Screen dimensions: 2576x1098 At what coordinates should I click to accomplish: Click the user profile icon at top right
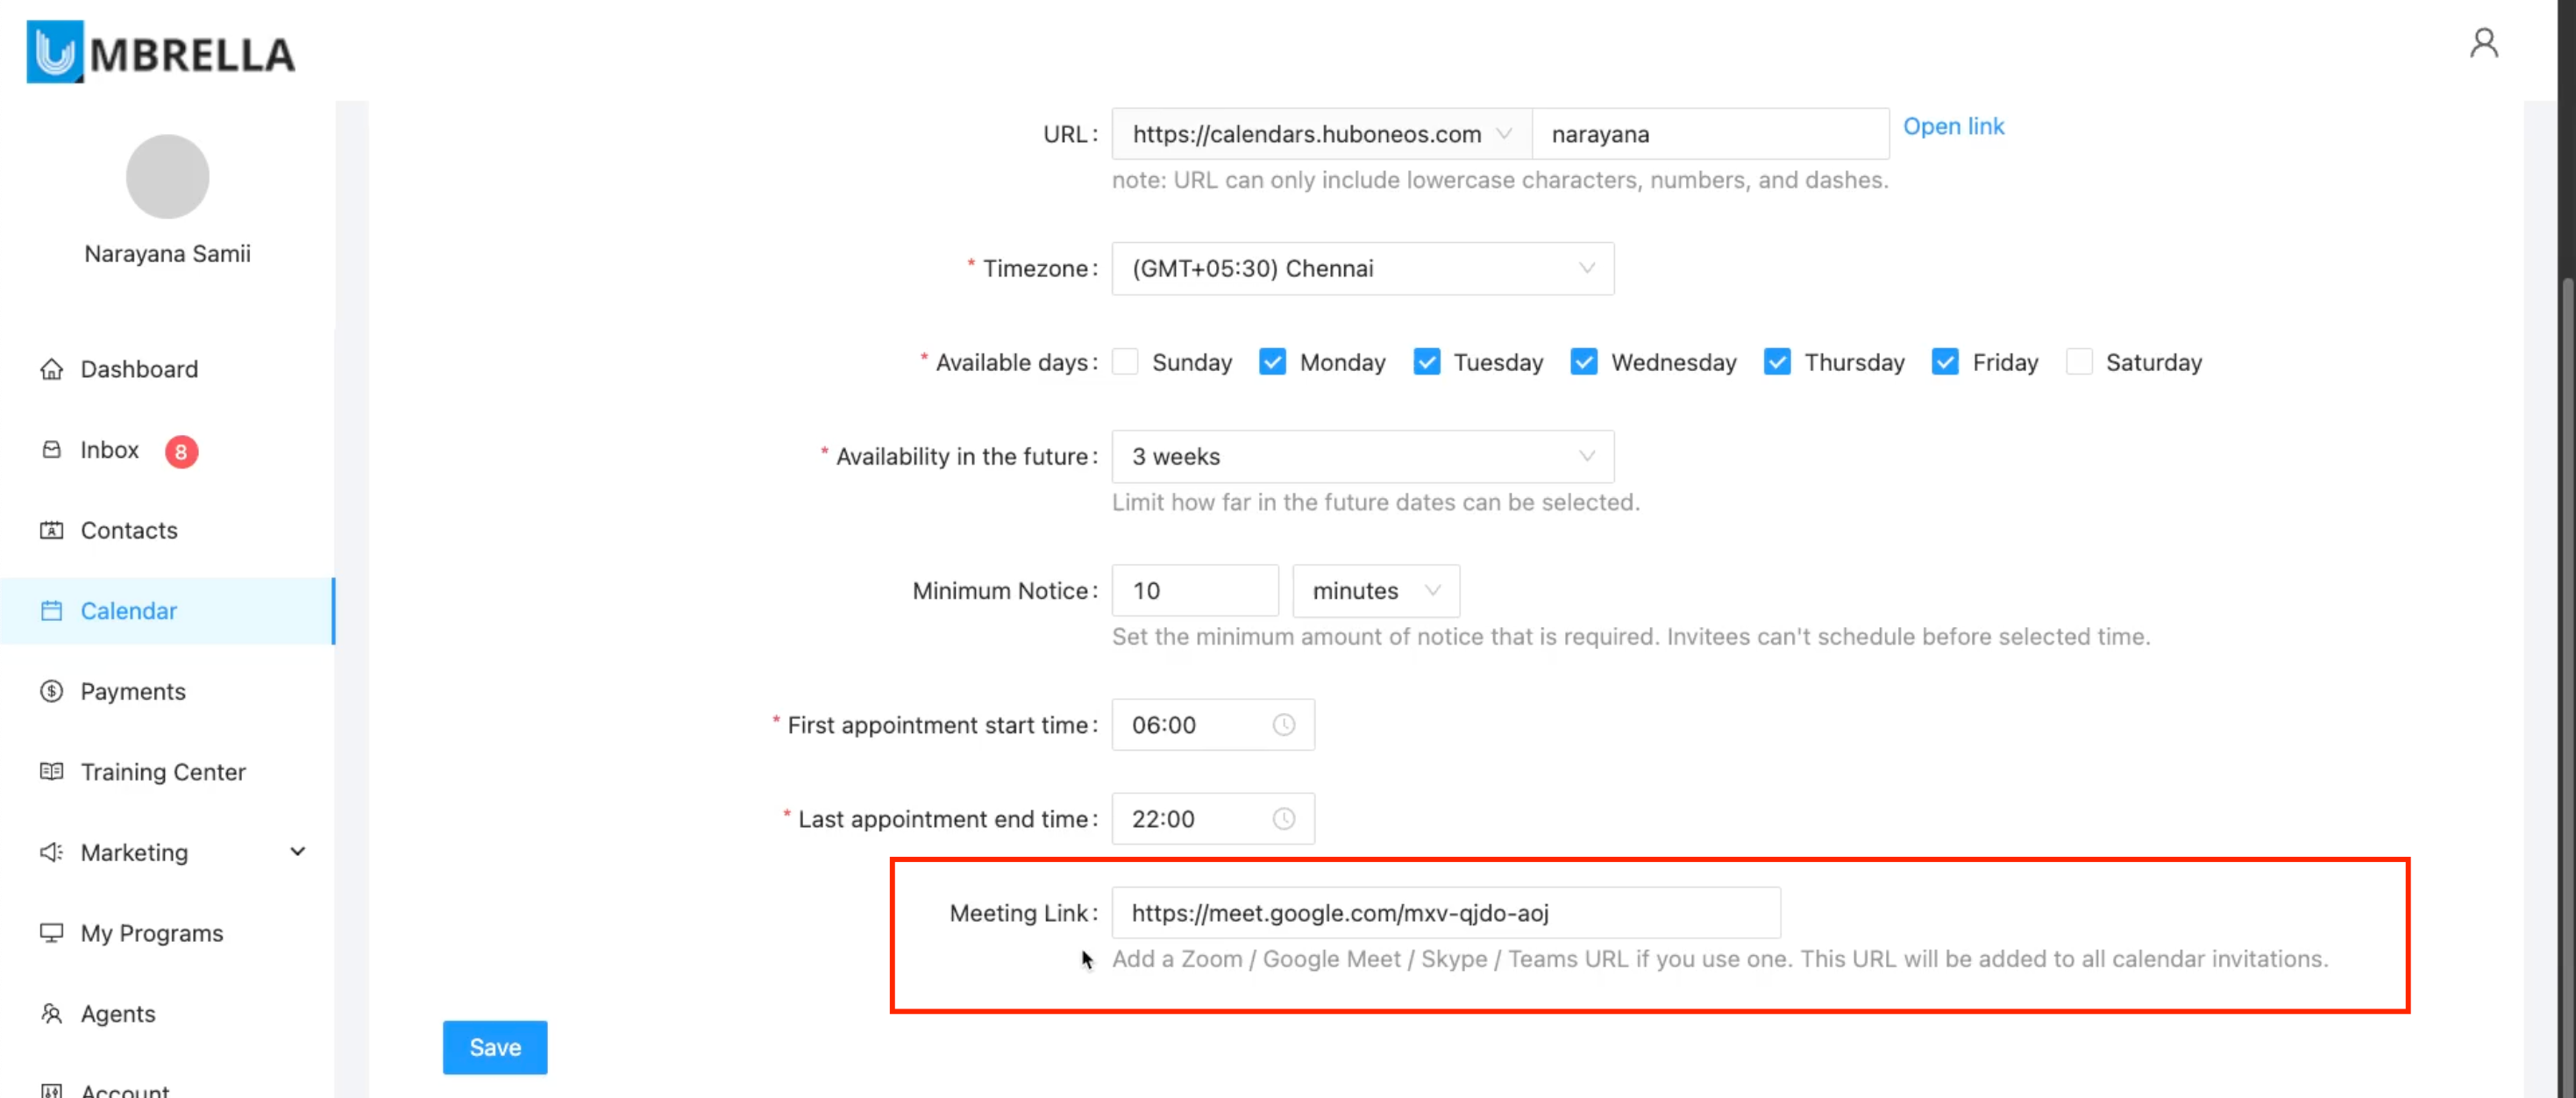2483,44
